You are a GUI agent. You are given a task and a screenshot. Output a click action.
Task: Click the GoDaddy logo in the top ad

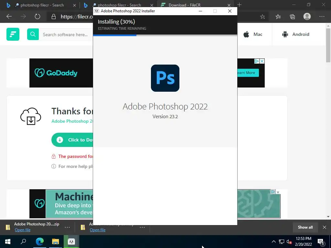[x=56, y=73]
